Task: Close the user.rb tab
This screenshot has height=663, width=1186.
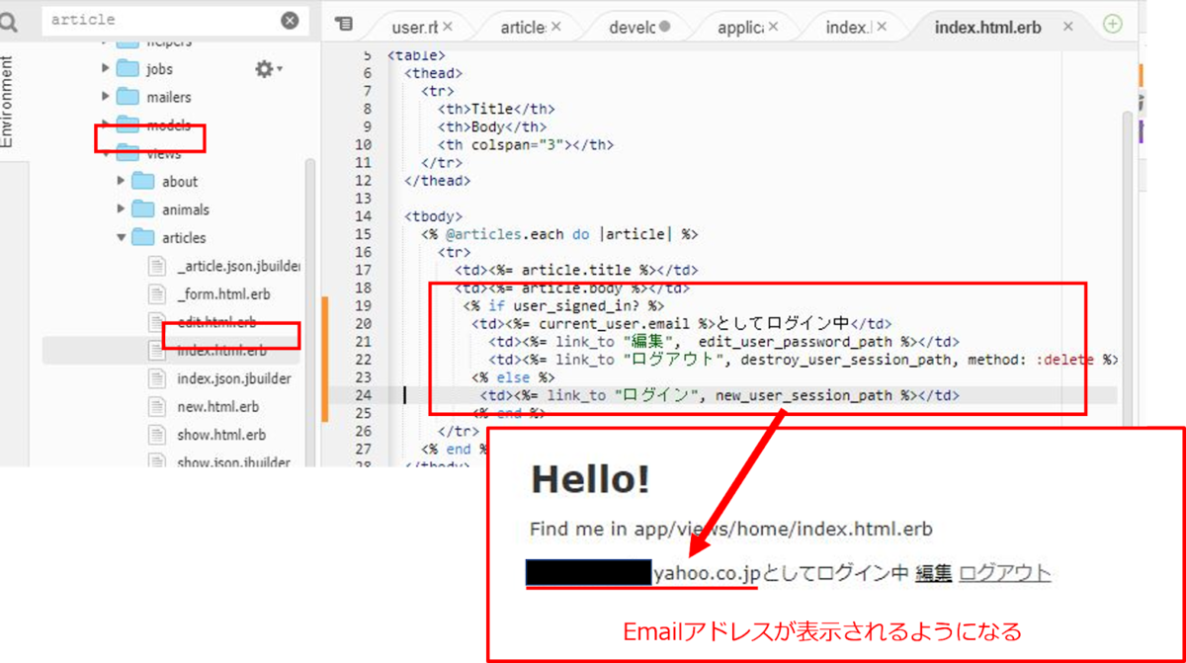Action: coord(448,27)
